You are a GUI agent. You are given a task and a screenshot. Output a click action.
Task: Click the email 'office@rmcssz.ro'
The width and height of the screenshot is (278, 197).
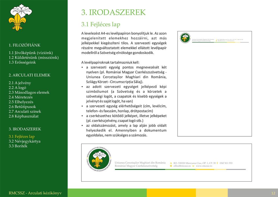182,166
